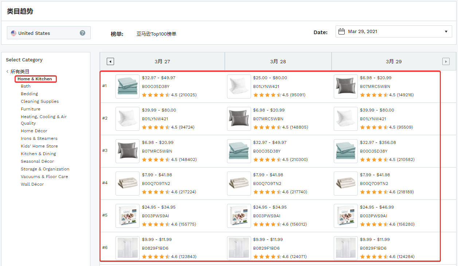Open the Storage & Organization category
The width and height of the screenshot is (458, 266).
coord(45,169)
